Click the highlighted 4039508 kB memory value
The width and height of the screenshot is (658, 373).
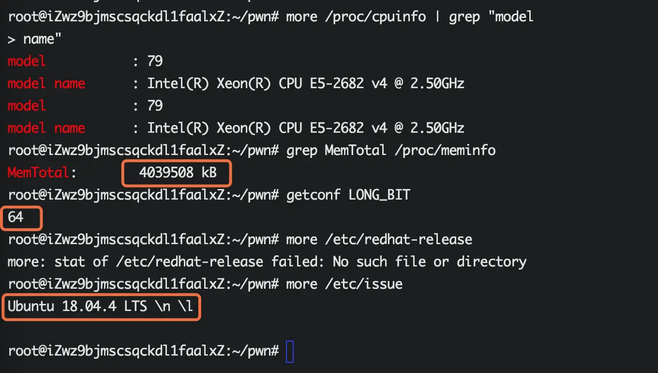[177, 172]
